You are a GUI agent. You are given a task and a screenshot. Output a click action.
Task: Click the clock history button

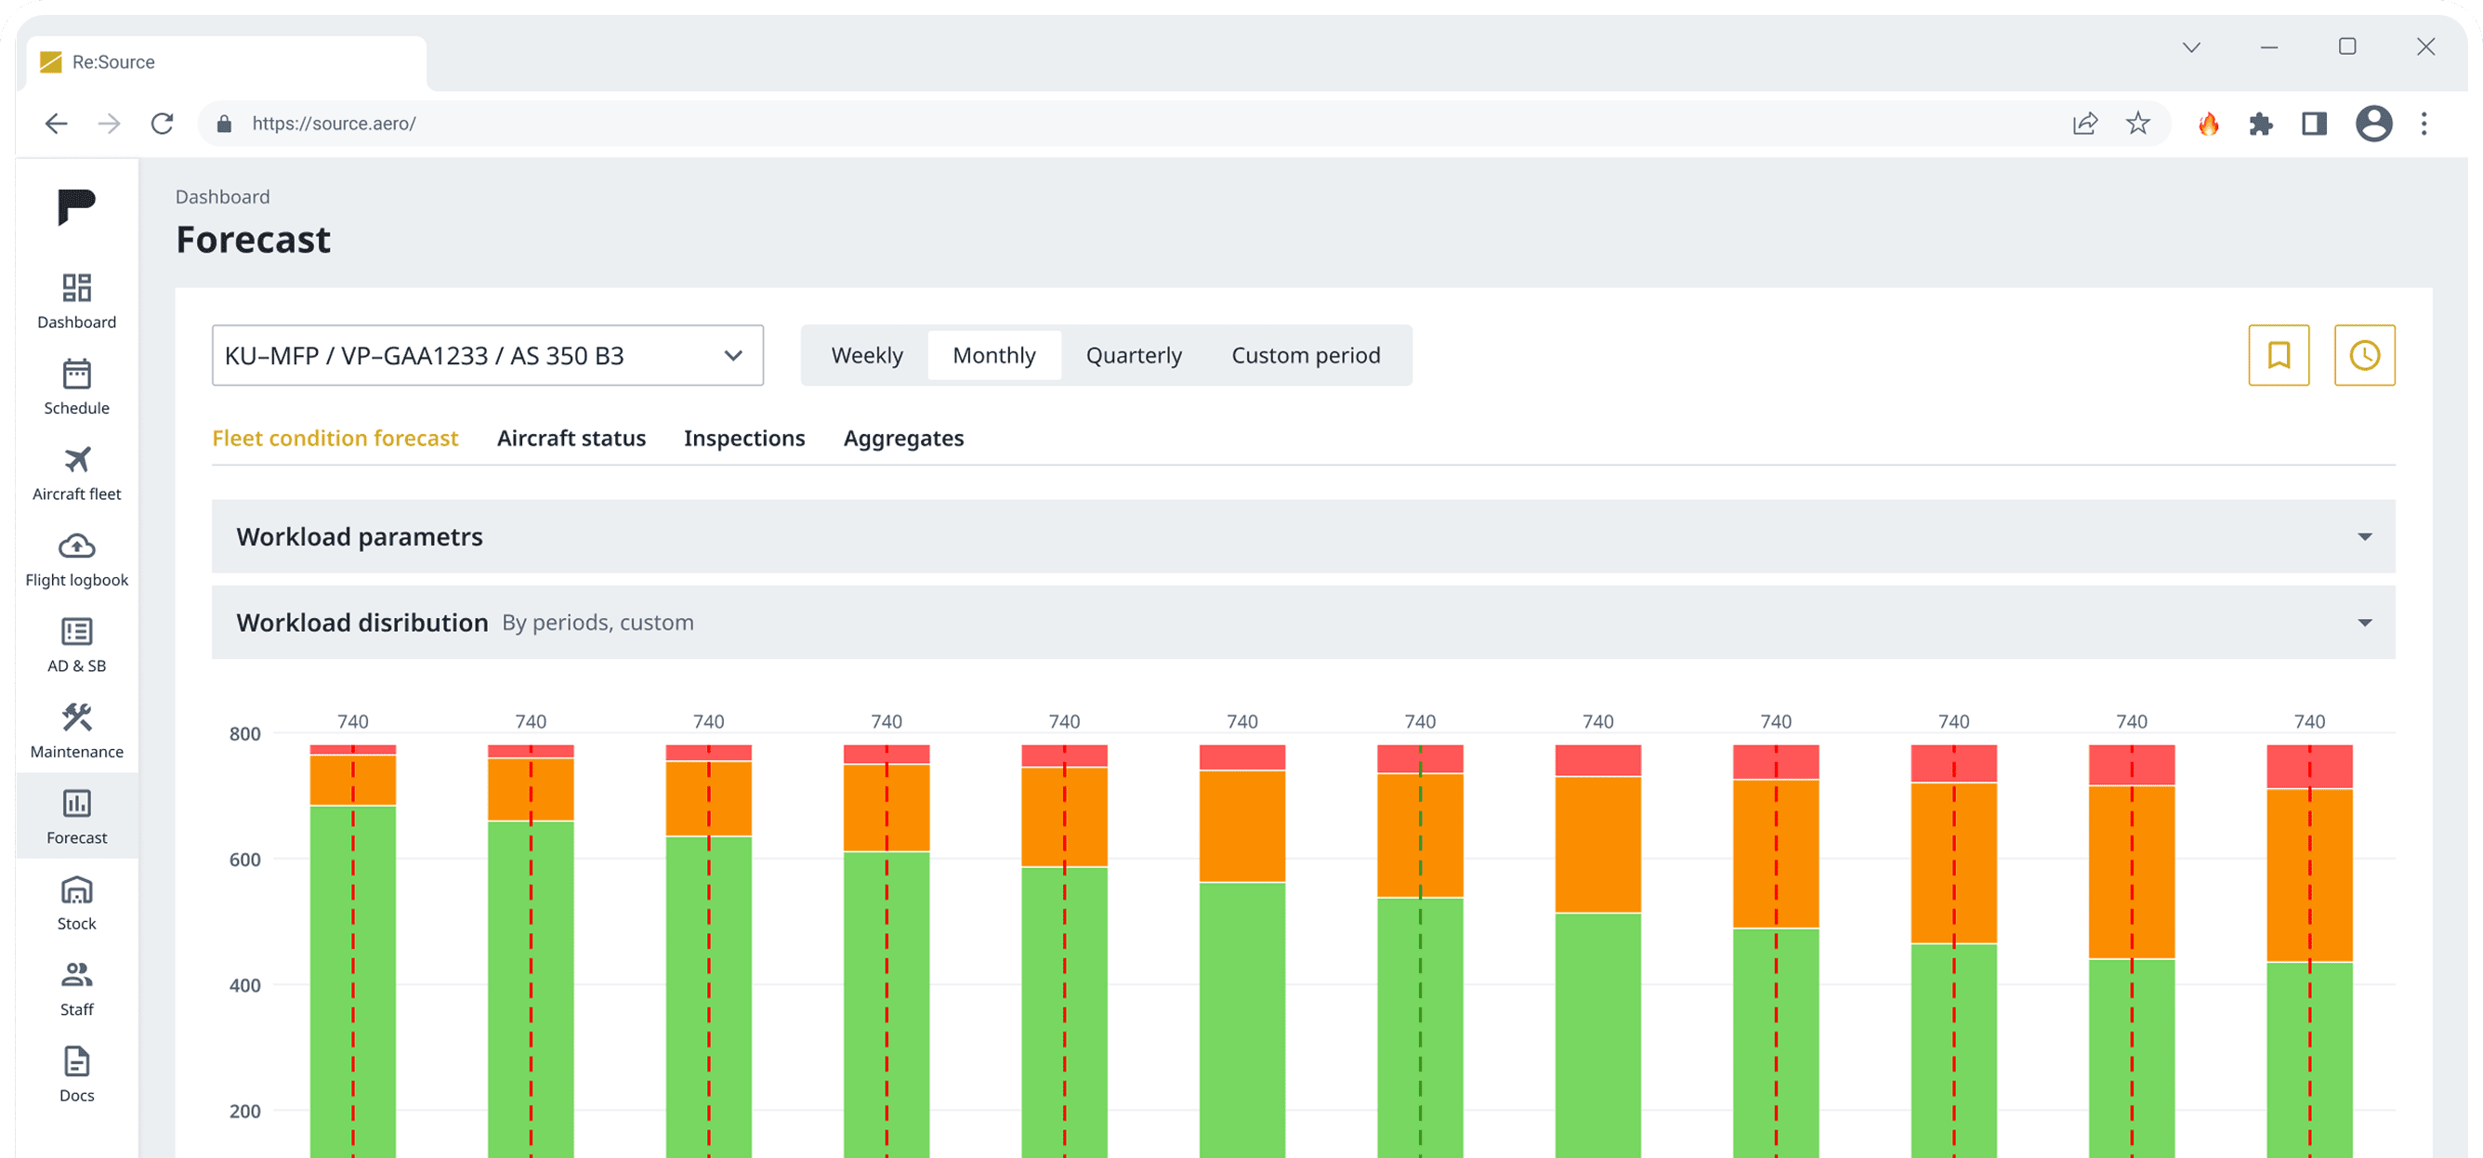point(2364,355)
